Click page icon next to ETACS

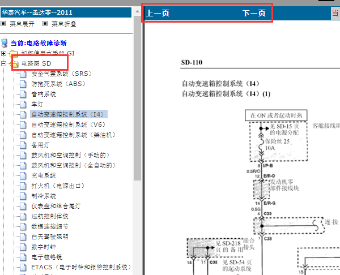[x=23, y=267]
